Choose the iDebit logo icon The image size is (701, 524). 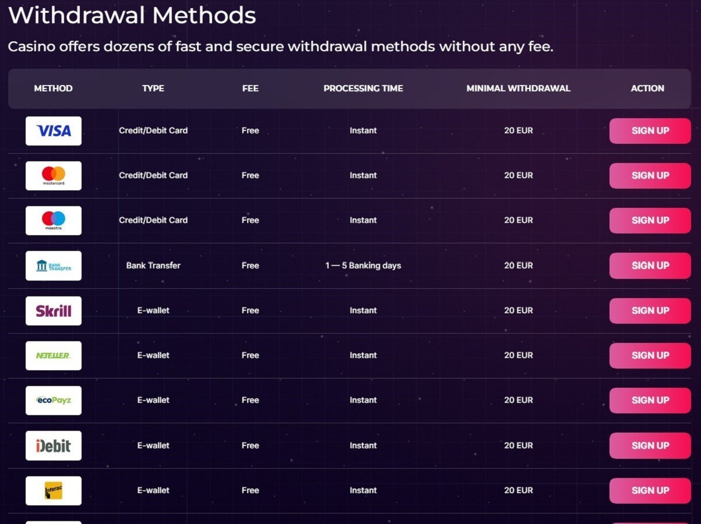pyautogui.click(x=54, y=446)
